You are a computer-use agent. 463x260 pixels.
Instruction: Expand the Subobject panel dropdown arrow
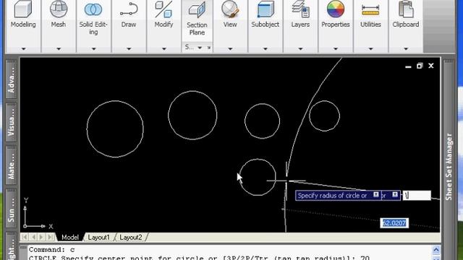(266, 48)
